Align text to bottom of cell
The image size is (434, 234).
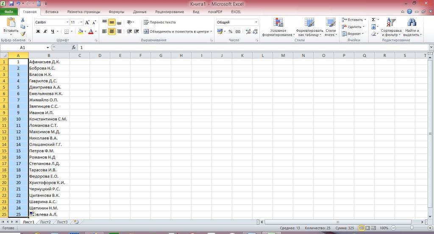tap(119, 22)
